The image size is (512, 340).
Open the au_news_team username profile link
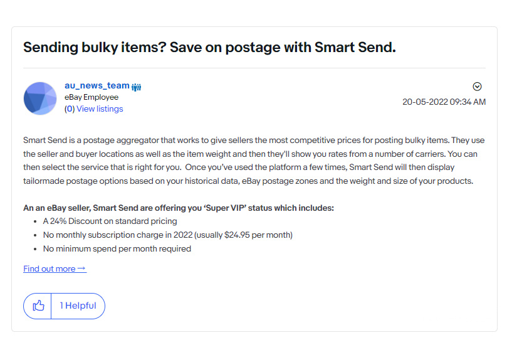(x=97, y=85)
